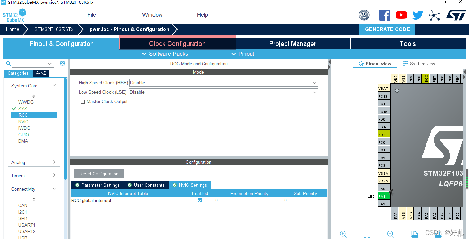Screen dimensions: 469x239
Task: Open the Software Packs dropdown
Action: 165,54
